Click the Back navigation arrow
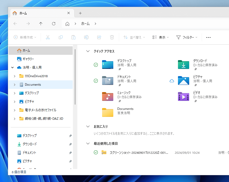229x182 pixels. tap(15, 24)
